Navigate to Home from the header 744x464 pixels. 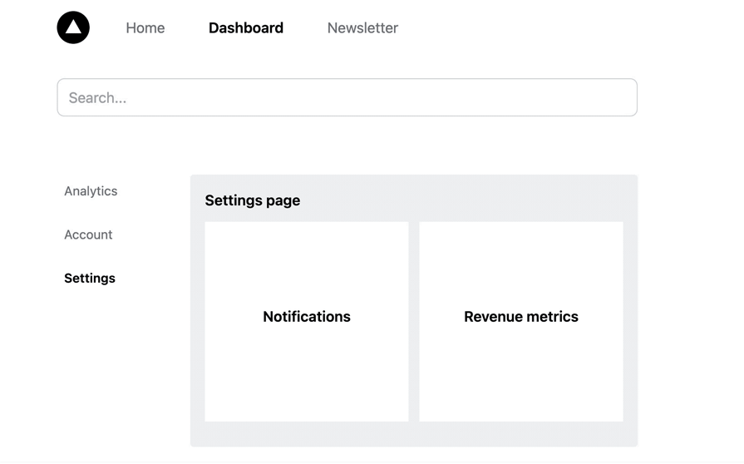(145, 28)
